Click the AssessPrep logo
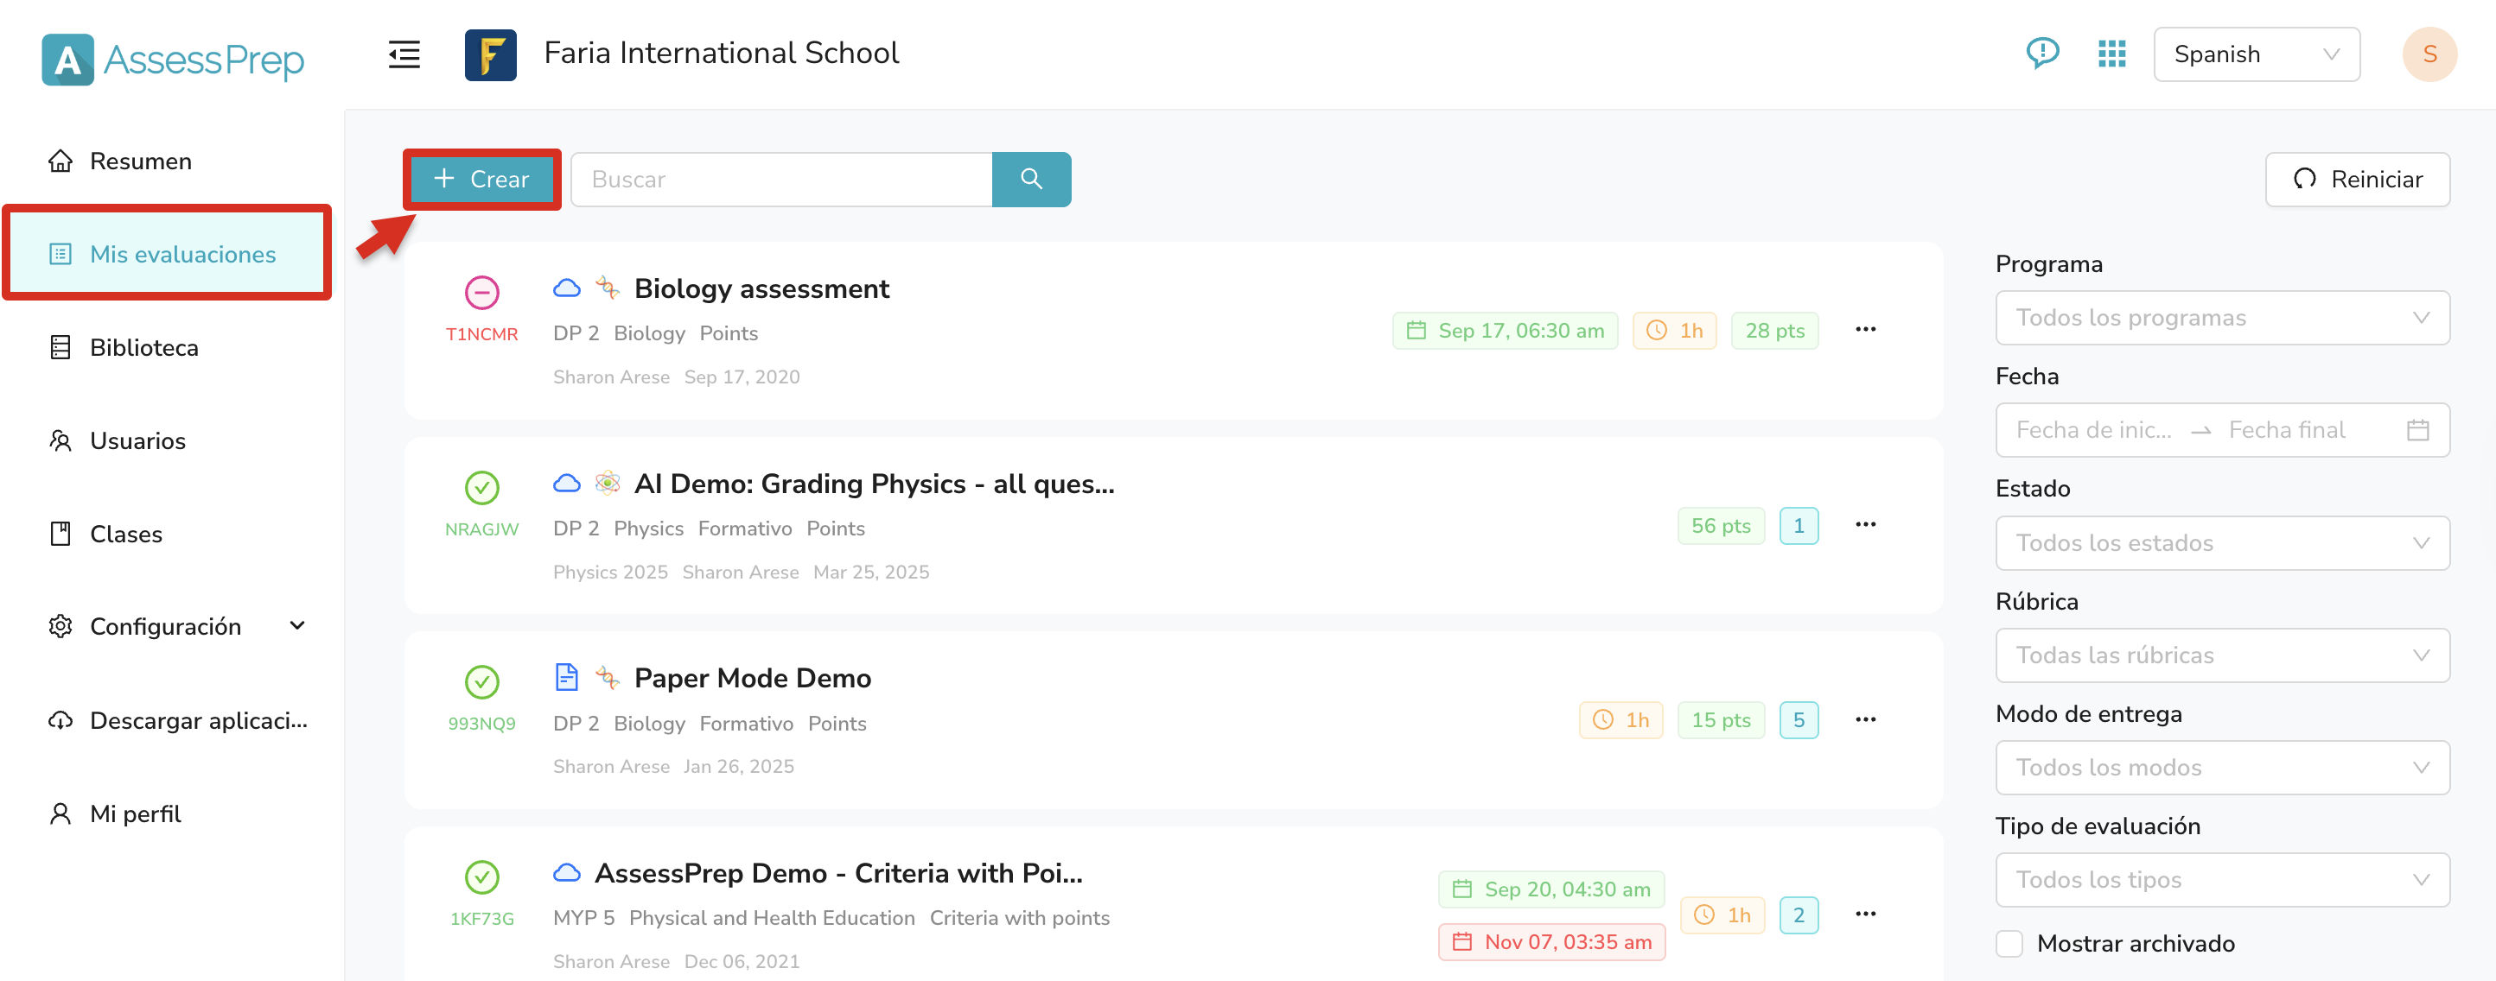The height and width of the screenshot is (981, 2496). (174, 59)
